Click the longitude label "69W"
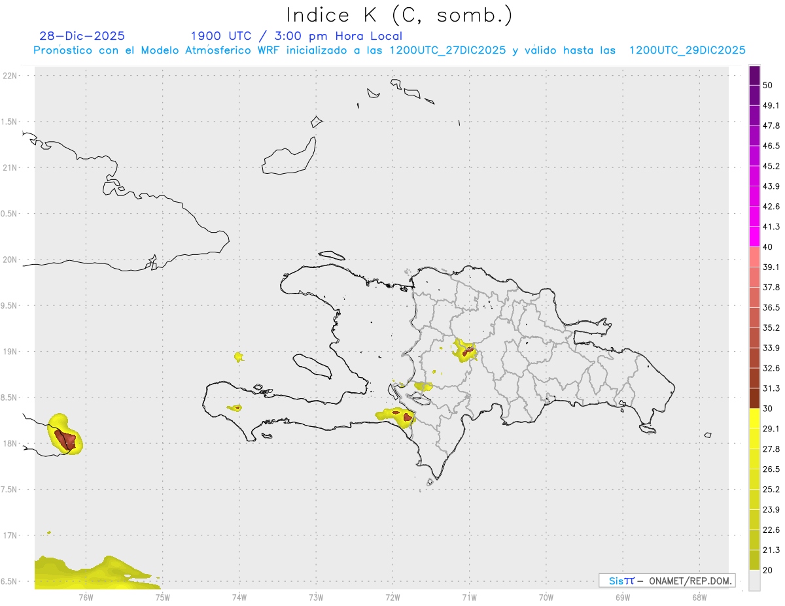This screenshot has height=606, width=785. [x=623, y=597]
